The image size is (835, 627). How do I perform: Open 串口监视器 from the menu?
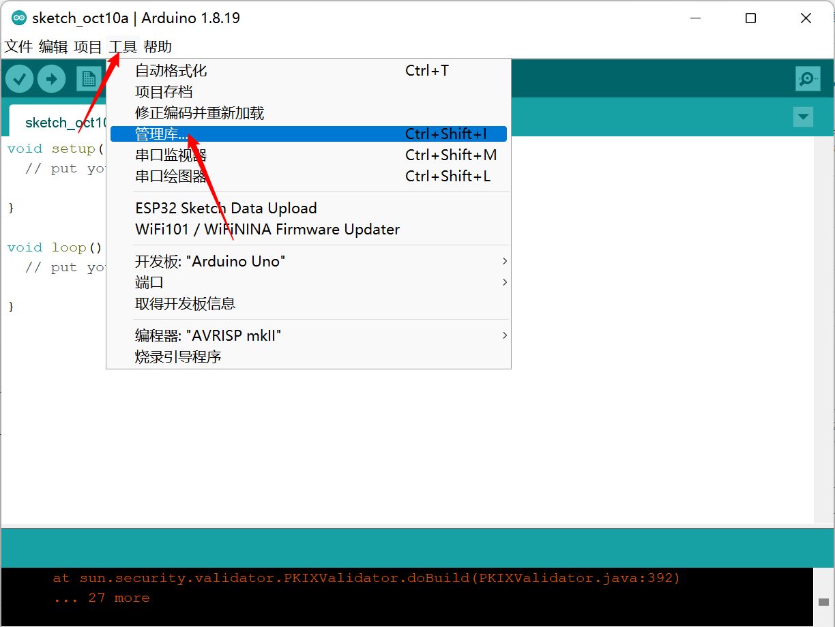pos(308,155)
